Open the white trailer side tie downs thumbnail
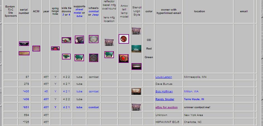The height and width of the screenshot is (126, 263). 66,40
